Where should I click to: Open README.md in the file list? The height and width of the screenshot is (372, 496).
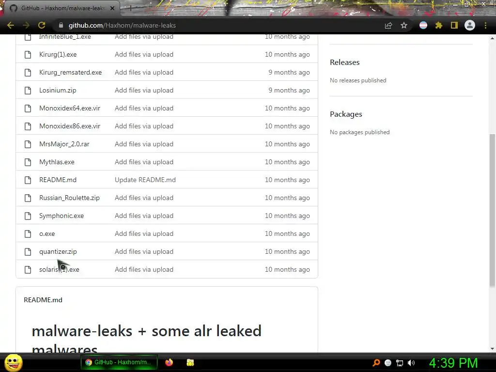click(x=58, y=180)
